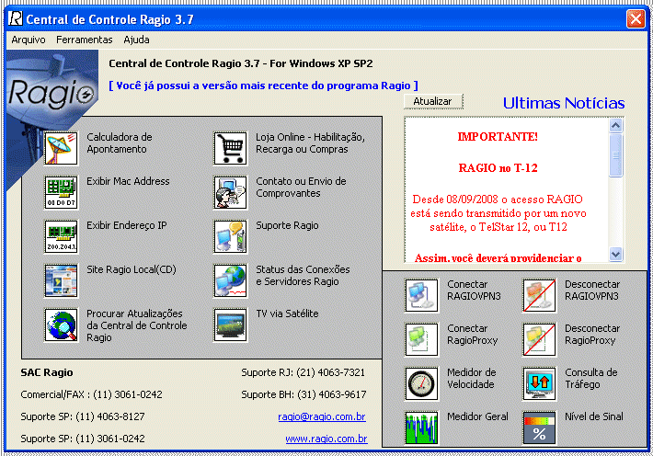Click the 'Site Ragio Local(CD)' label
This screenshot has width=653, height=456.
pos(132,269)
